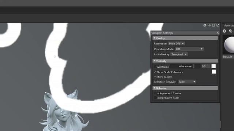Add a new material with plus icon
Viewport: 234px width, 131px height.
click(x=224, y=31)
